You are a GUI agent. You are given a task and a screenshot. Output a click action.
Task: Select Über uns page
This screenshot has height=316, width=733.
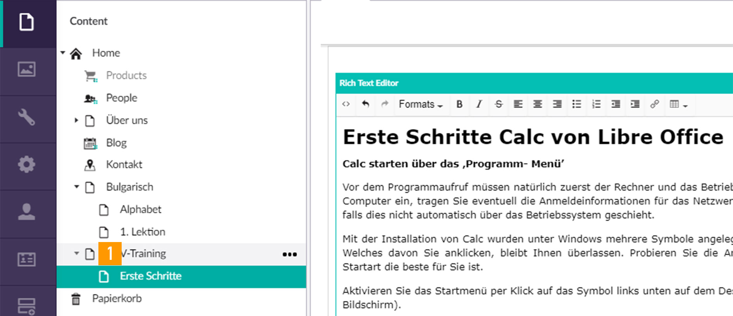click(x=127, y=120)
